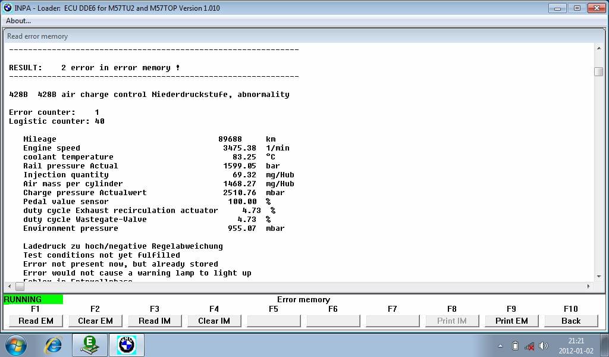
Task: Click the duty cycle Wastegate-Valve row
Action: 147,220
